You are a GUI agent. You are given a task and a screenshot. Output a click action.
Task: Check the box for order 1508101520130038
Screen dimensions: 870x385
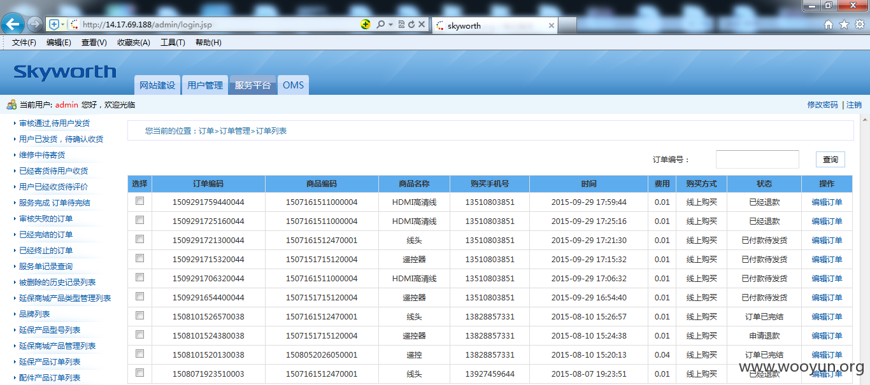pyautogui.click(x=139, y=354)
